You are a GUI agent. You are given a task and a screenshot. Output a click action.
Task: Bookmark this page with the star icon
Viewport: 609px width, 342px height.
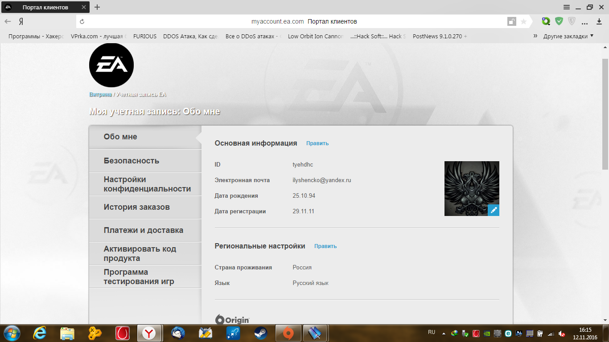524,21
